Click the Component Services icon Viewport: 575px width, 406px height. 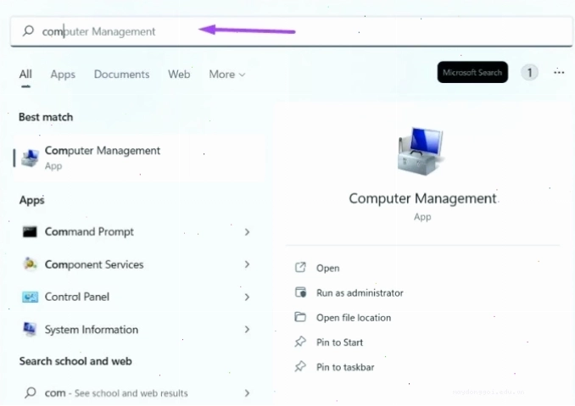tap(30, 264)
